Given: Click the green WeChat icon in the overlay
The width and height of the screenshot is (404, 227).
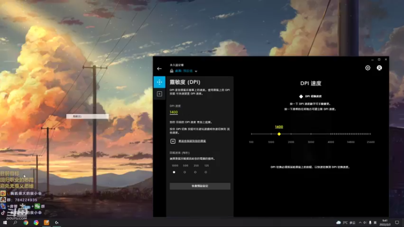Looking at the screenshot, I should (x=37, y=206).
